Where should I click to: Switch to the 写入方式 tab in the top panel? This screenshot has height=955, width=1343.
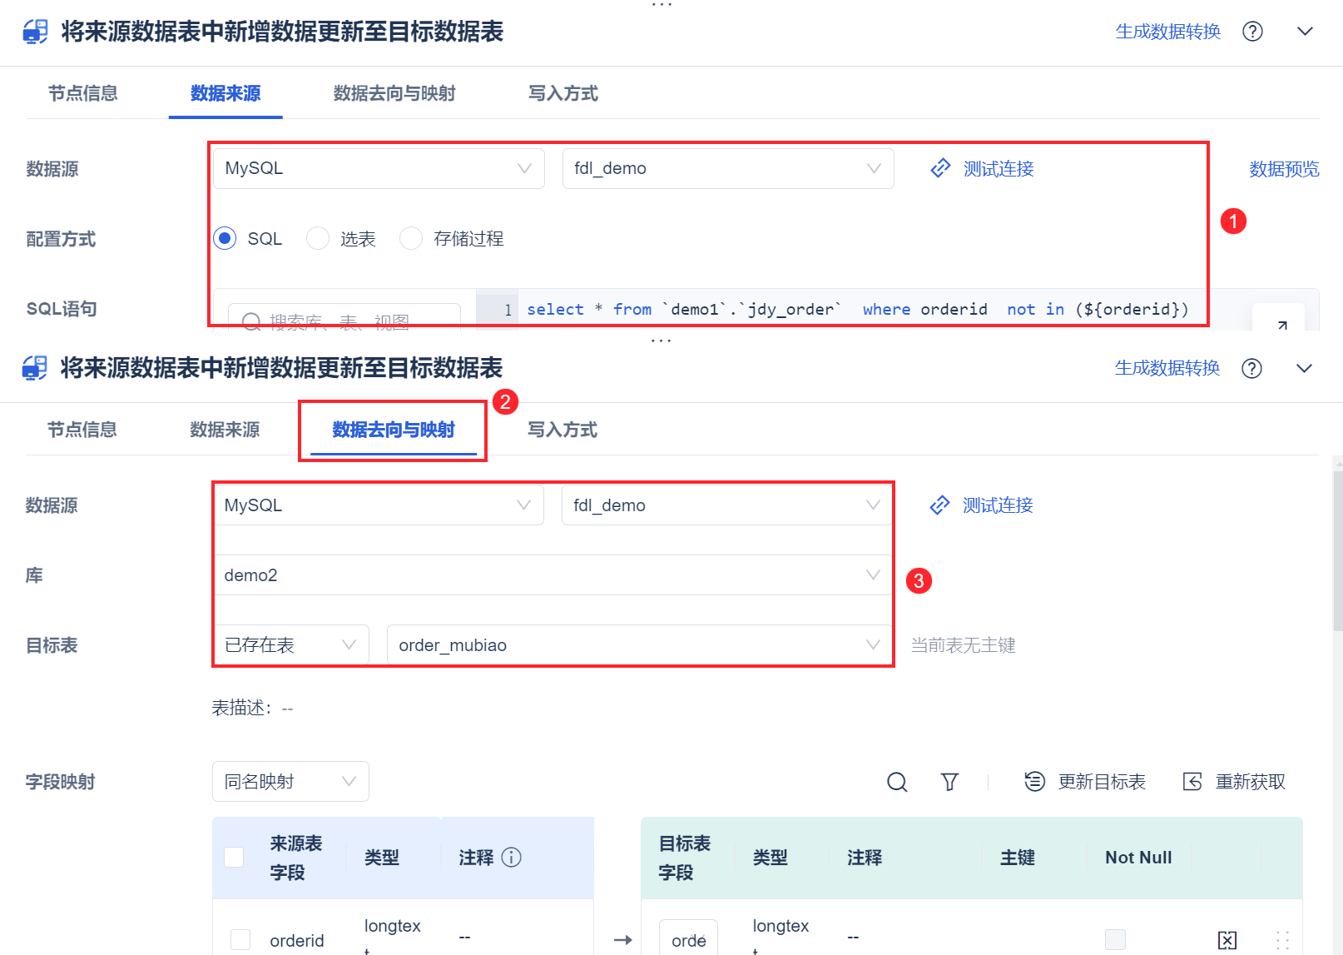(563, 93)
